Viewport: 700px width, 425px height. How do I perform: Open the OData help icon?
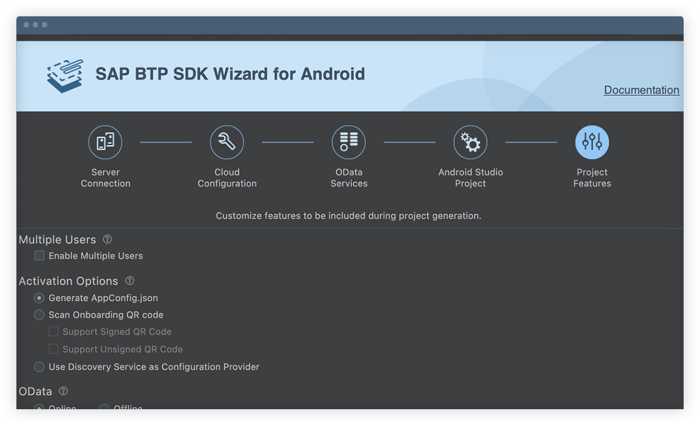(64, 391)
